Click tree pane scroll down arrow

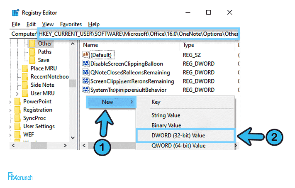tap(73, 138)
